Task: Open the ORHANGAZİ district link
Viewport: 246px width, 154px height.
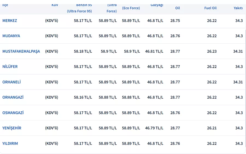Action: click(x=13, y=97)
